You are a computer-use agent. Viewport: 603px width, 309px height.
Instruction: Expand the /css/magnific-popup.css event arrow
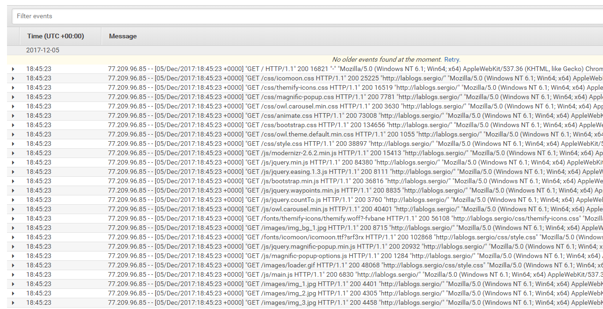[13, 97]
